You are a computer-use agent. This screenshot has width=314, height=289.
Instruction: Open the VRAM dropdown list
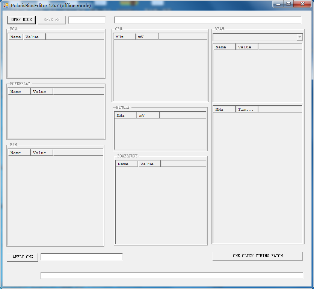[x=299, y=37]
